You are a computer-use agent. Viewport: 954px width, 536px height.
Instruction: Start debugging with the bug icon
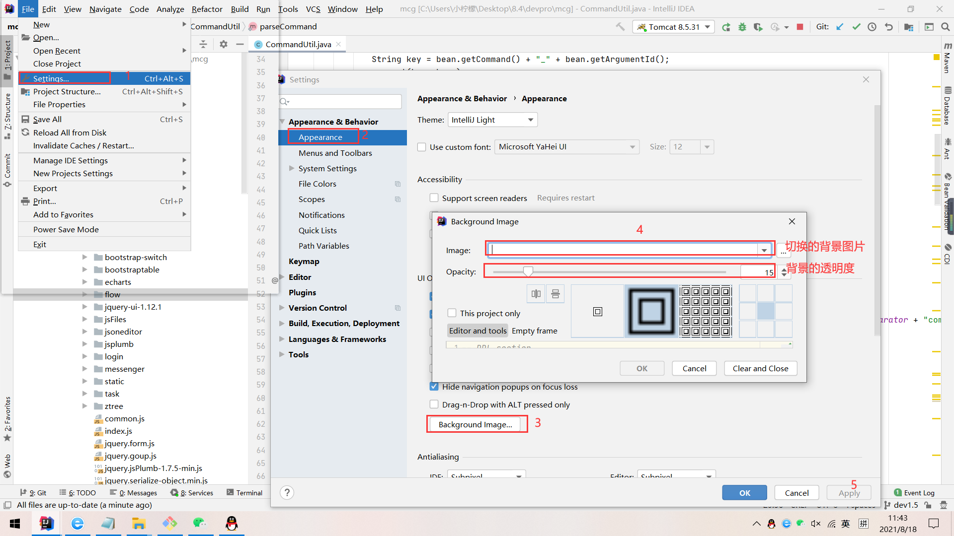pyautogui.click(x=742, y=27)
